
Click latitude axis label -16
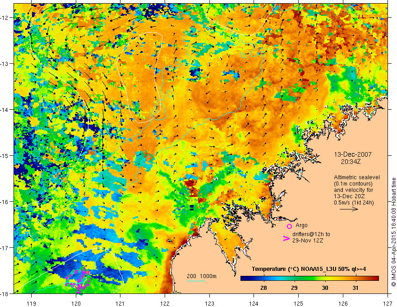(x=5, y=202)
